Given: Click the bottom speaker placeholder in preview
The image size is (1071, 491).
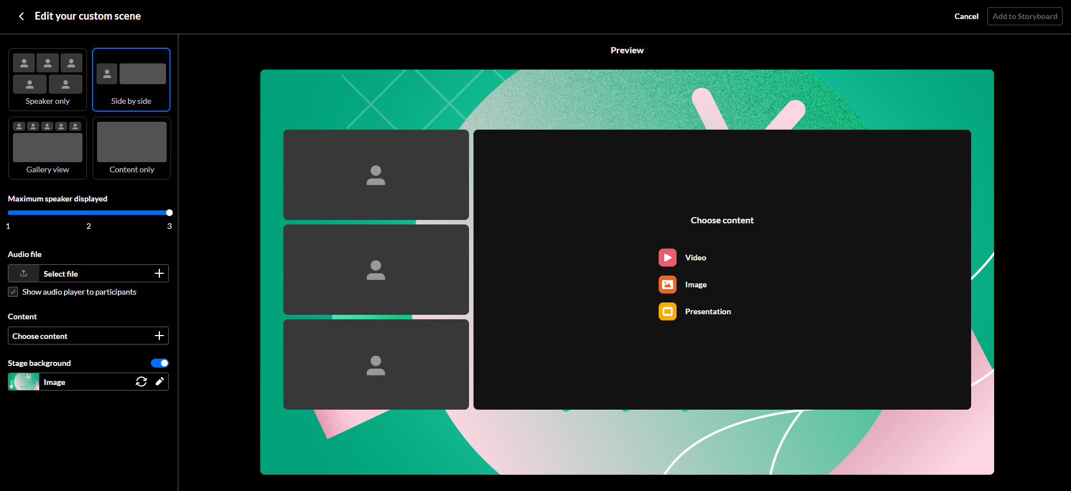Looking at the screenshot, I should coord(376,364).
